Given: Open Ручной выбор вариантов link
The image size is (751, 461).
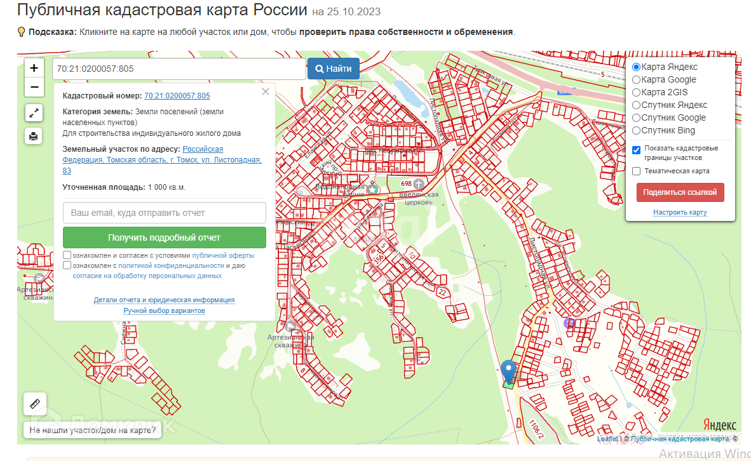Looking at the screenshot, I should pyautogui.click(x=165, y=311).
